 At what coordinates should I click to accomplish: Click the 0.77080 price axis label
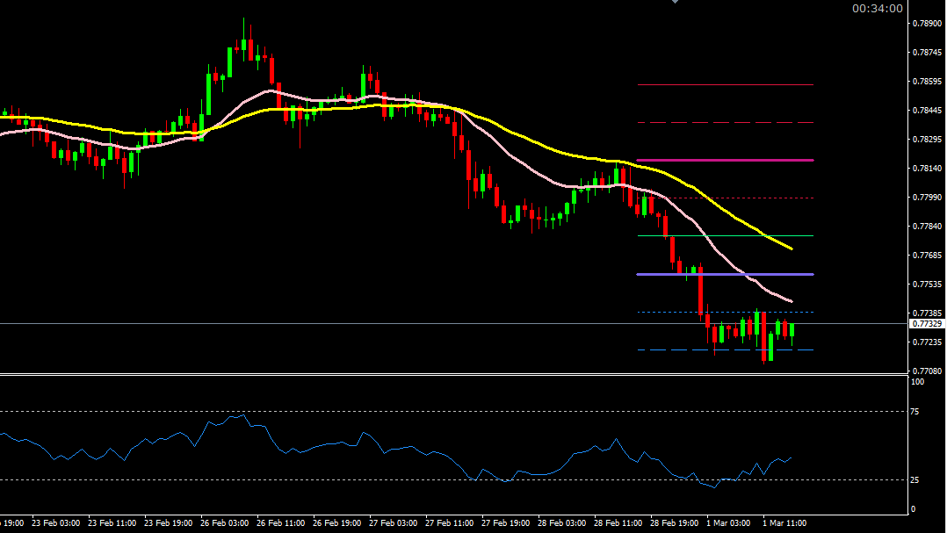click(927, 371)
